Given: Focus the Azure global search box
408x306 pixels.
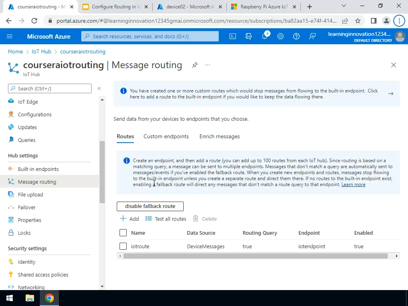Looking at the screenshot, I should point(150,36).
